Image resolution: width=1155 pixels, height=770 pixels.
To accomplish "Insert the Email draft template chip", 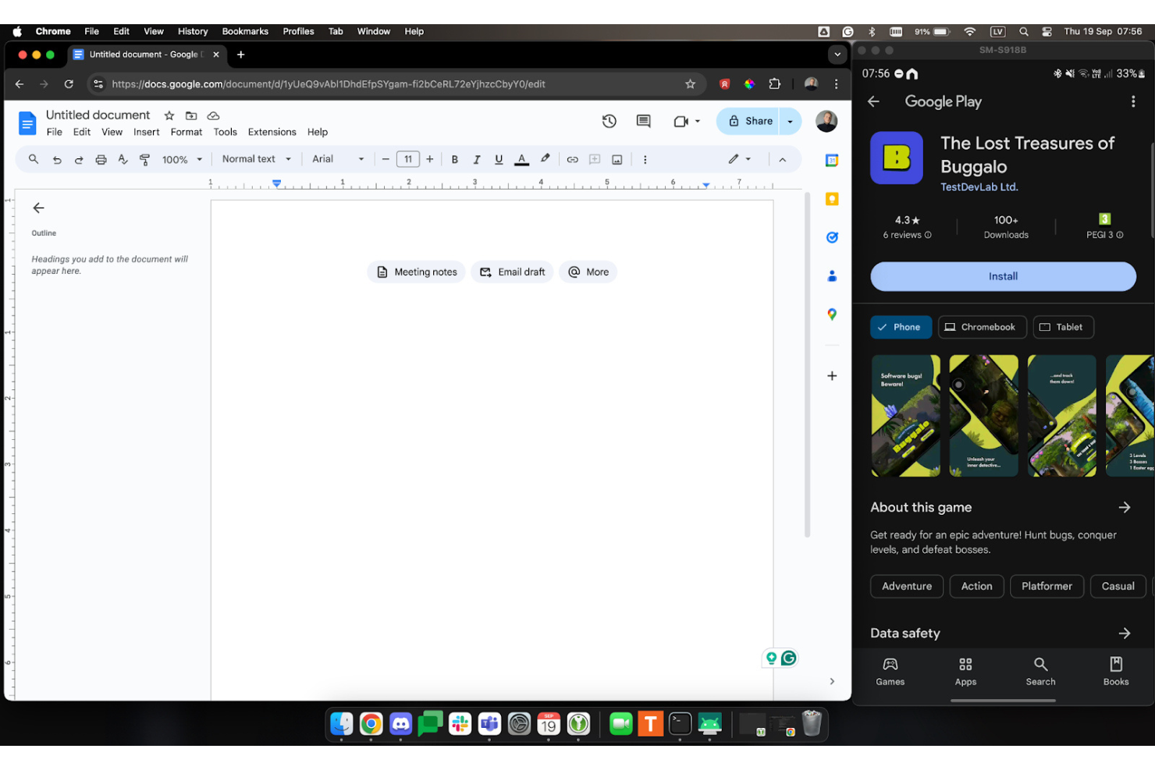I will (513, 272).
